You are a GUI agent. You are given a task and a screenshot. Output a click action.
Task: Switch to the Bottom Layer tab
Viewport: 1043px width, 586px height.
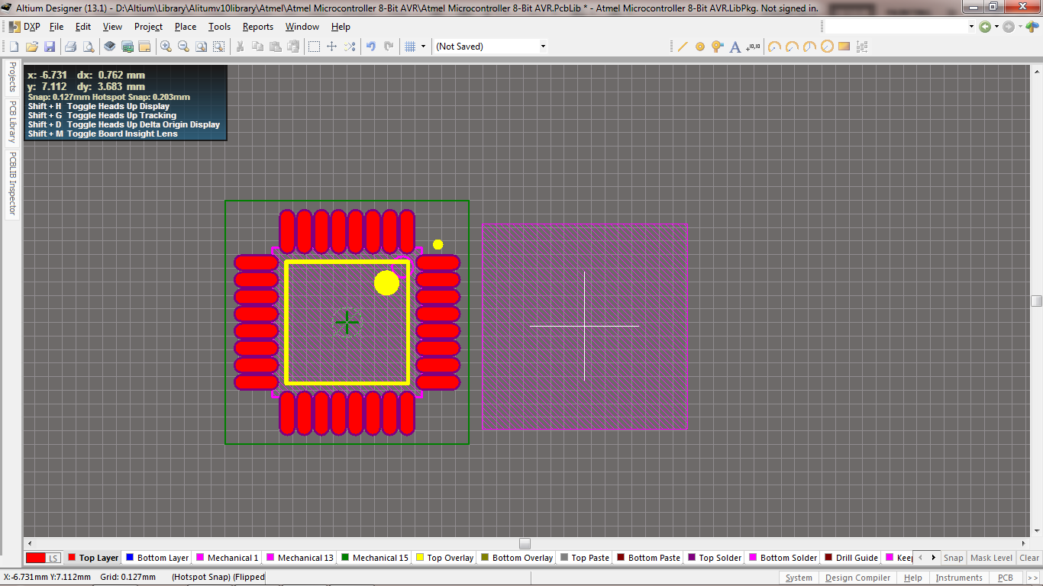(x=157, y=557)
